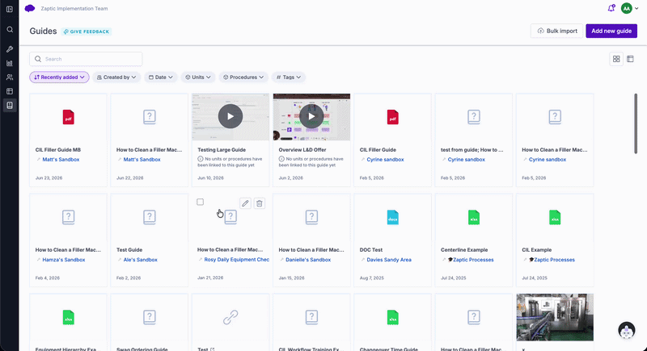Open the Recently added sort dropdown
This screenshot has height=351, width=647.
click(59, 77)
